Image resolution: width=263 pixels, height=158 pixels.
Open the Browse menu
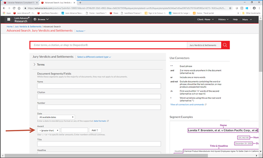41,19
